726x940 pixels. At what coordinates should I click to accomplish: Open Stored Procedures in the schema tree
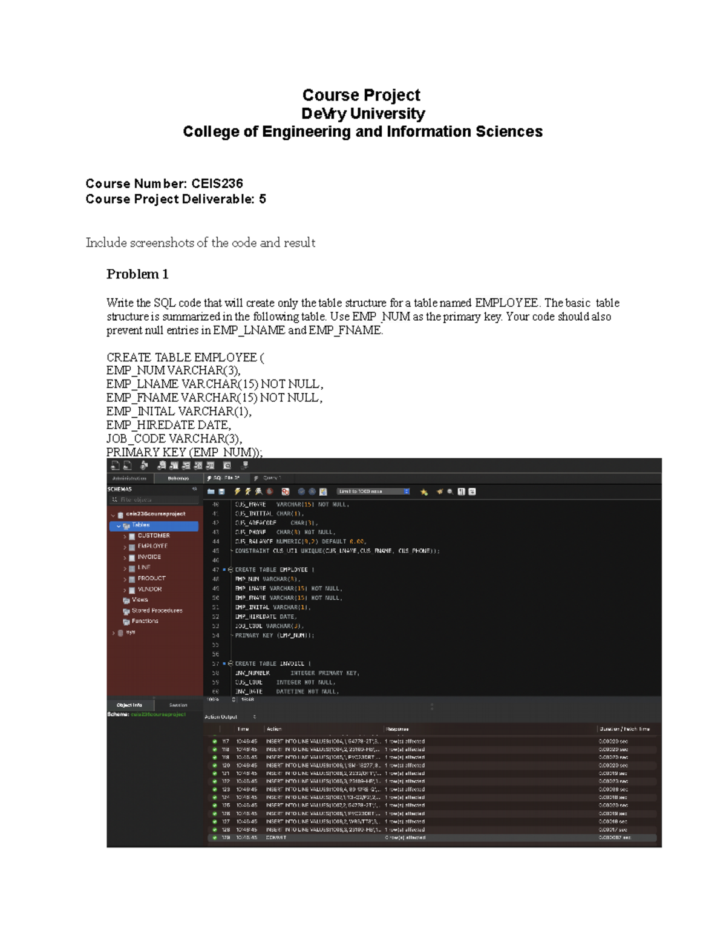157,610
